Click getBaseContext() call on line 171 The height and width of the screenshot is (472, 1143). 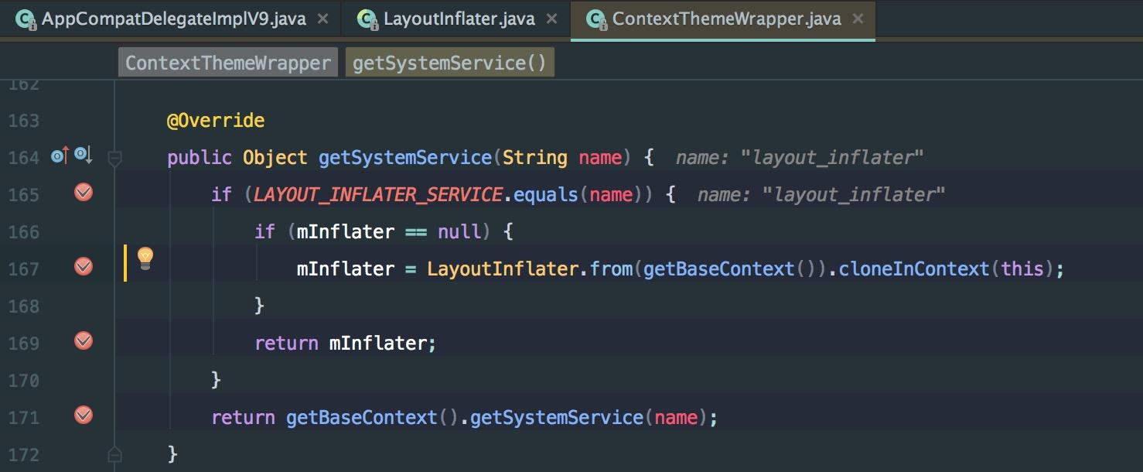373,418
